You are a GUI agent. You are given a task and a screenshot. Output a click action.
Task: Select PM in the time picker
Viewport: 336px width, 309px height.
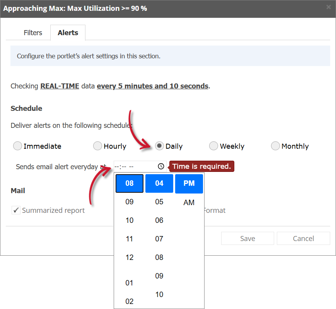[x=189, y=183]
